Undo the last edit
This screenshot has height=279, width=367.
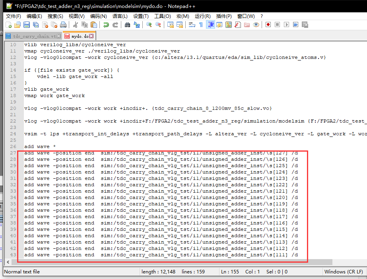pos(107,25)
